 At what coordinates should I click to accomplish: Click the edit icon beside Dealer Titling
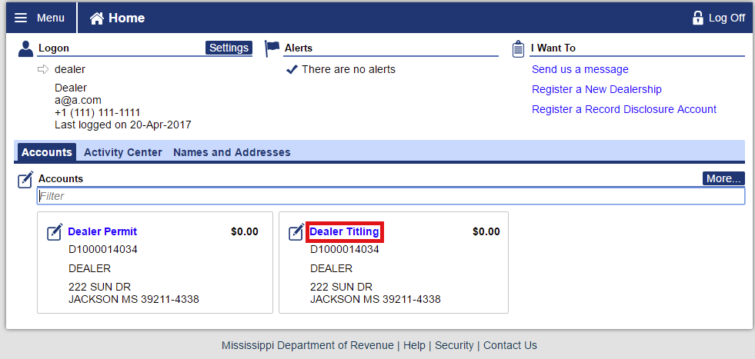(x=296, y=232)
